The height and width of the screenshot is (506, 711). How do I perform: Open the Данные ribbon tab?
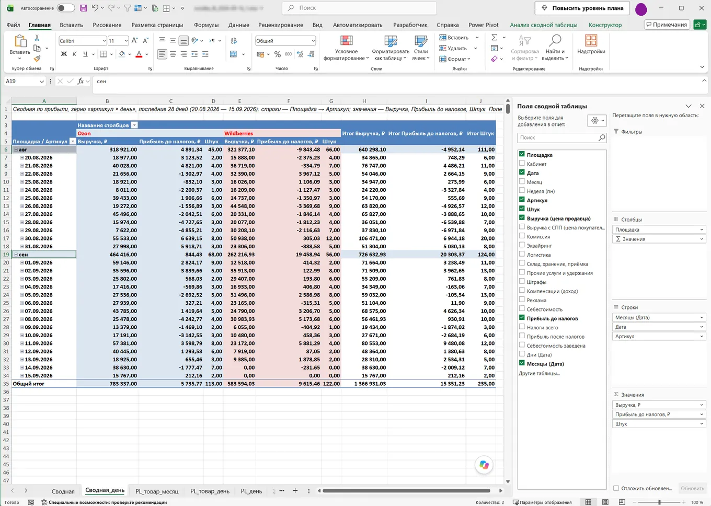238,25
